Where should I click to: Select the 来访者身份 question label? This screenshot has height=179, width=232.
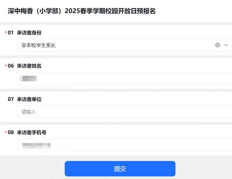tap(29, 32)
